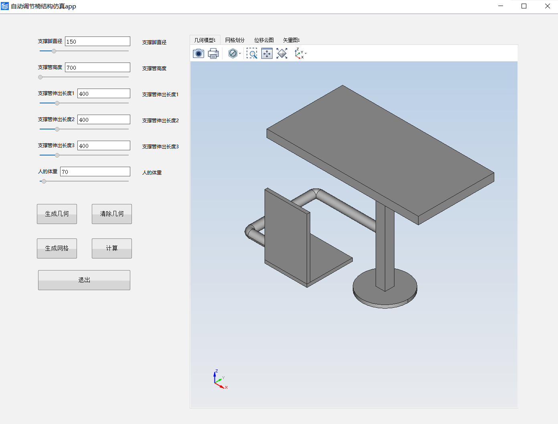The height and width of the screenshot is (424, 558).
Task: Click the chair backrest panel in 3D model
Action: click(x=287, y=236)
